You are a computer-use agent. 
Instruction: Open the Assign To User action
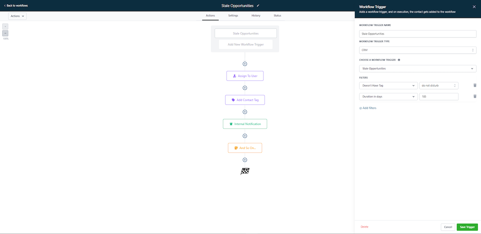tap(245, 76)
